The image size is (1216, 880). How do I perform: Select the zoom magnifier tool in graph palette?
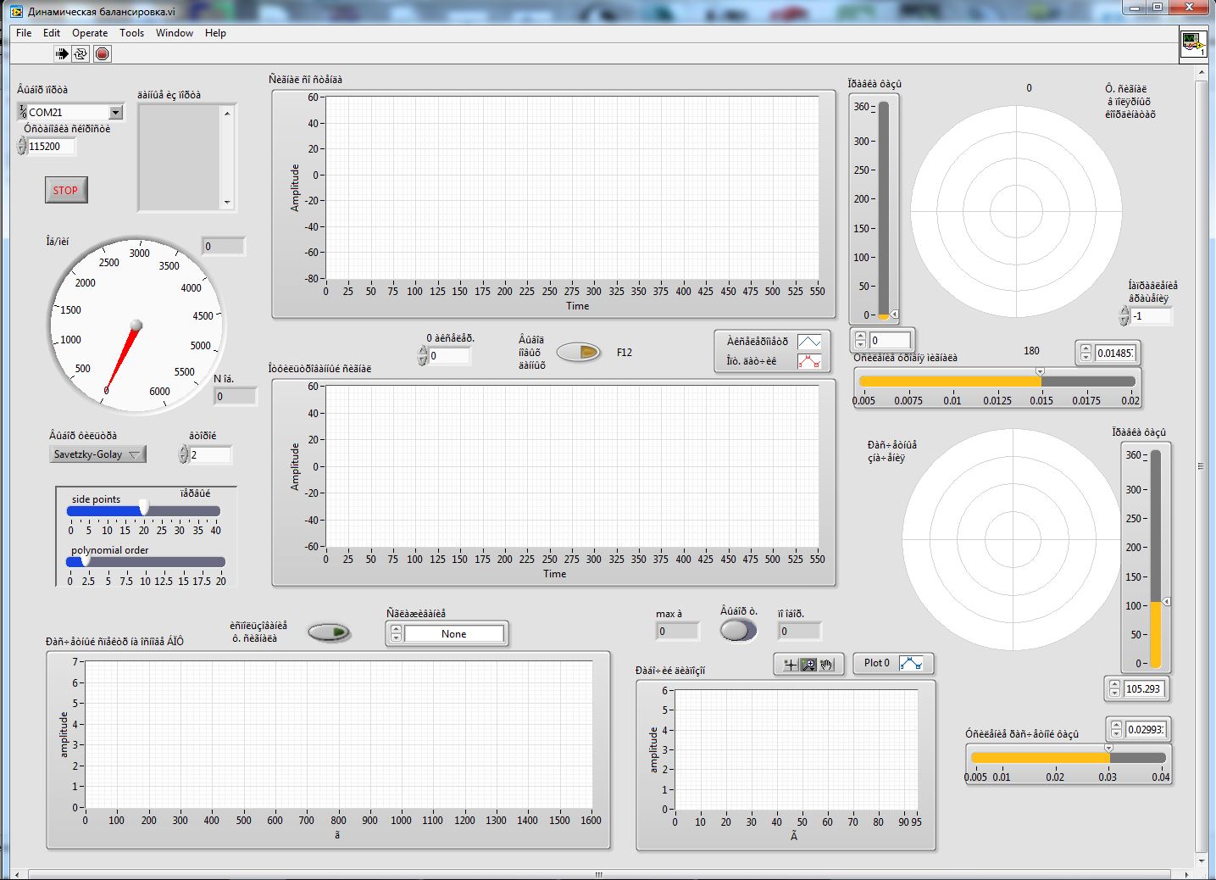click(x=808, y=665)
